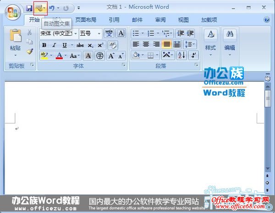275x213 pixels.
Task: Switch to the 邮件 tab
Action: tap(137, 20)
